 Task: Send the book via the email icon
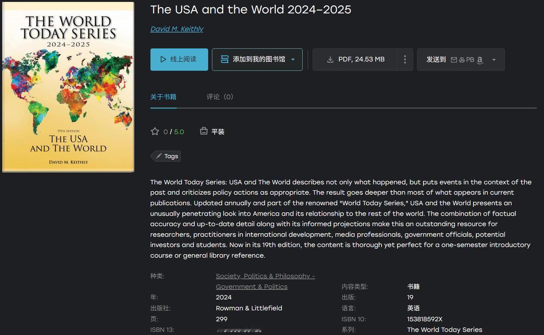pos(454,60)
